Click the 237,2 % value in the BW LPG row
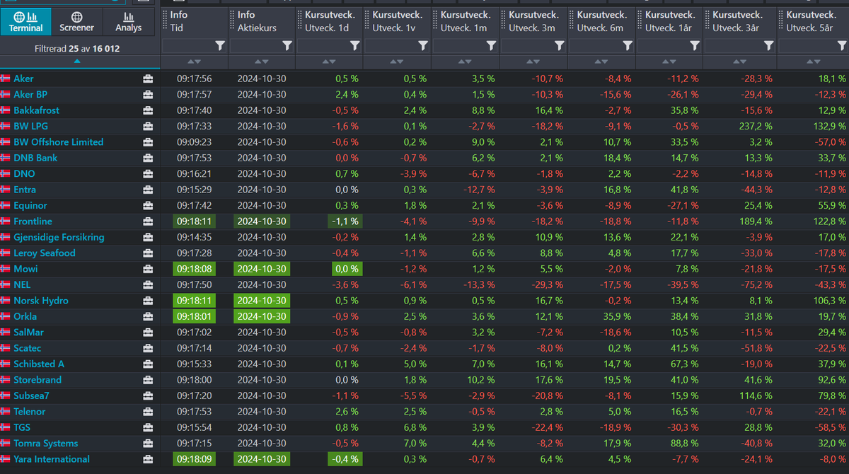 (x=756, y=126)
